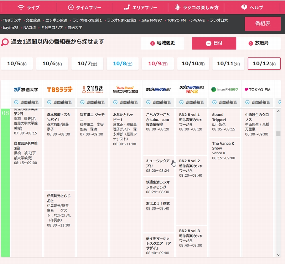Select date 10/7(金)
285x264 pixels.
(x=87, y=64)
